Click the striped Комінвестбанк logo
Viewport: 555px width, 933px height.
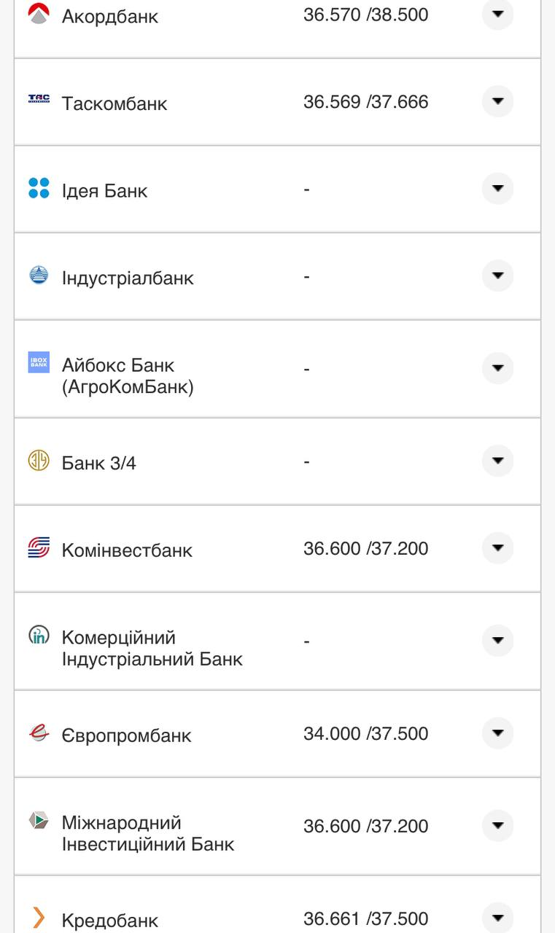click(38, 547)
